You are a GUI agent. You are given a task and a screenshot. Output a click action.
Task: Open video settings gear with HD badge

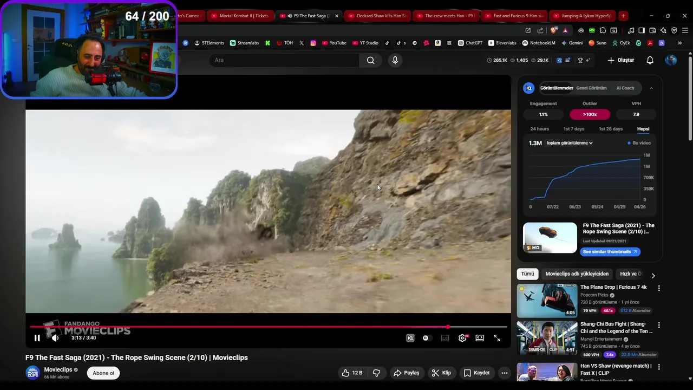pyautogui.click(x=462, y=338)
